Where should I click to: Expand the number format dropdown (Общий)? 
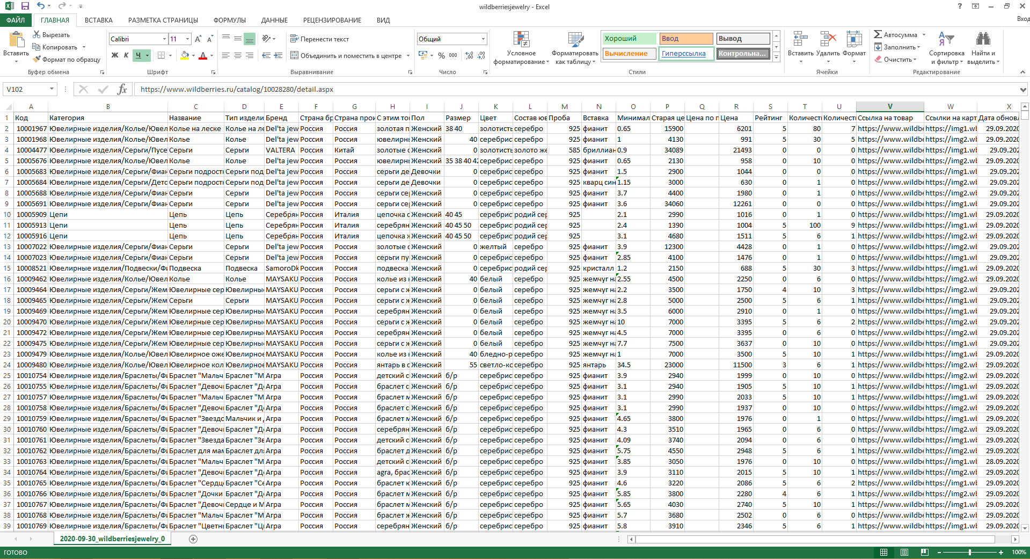(x=483, y=39)
